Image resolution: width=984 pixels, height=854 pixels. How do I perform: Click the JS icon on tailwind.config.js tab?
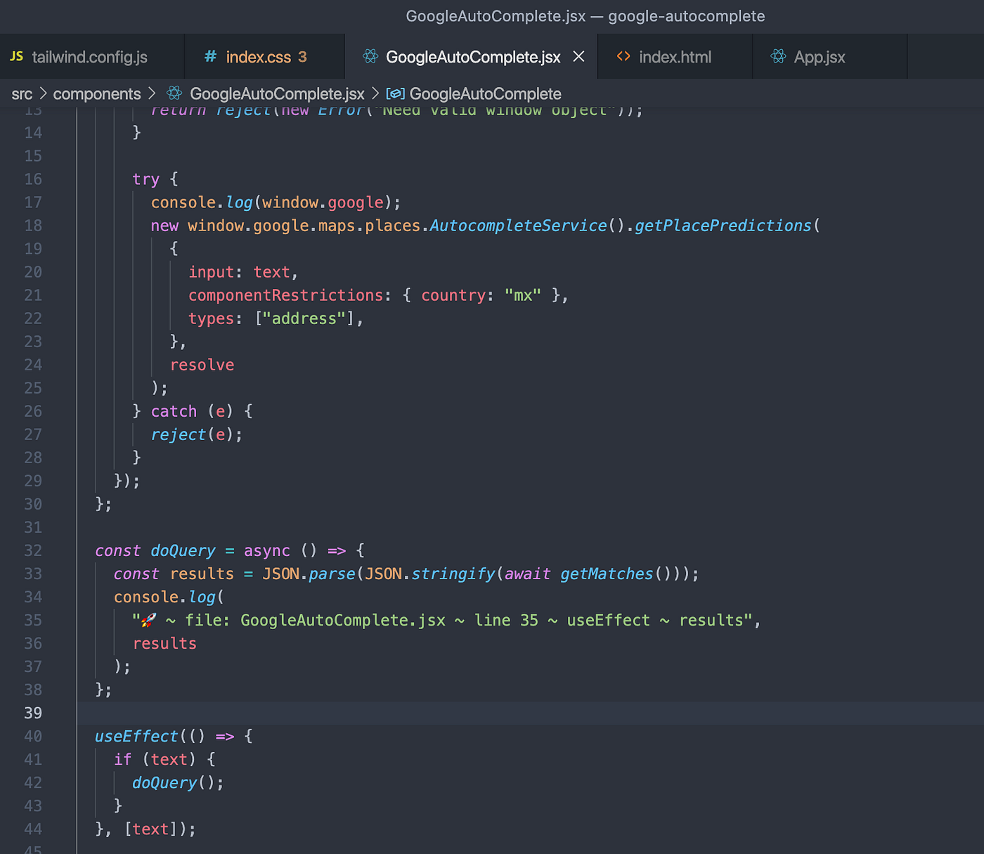point(16,56)
